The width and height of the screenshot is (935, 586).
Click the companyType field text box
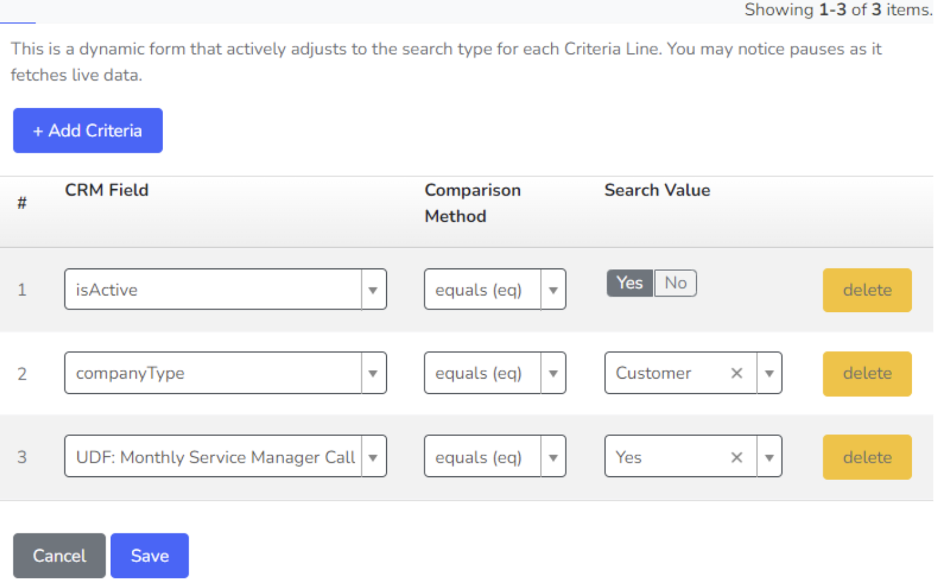(x=212, y=373)
